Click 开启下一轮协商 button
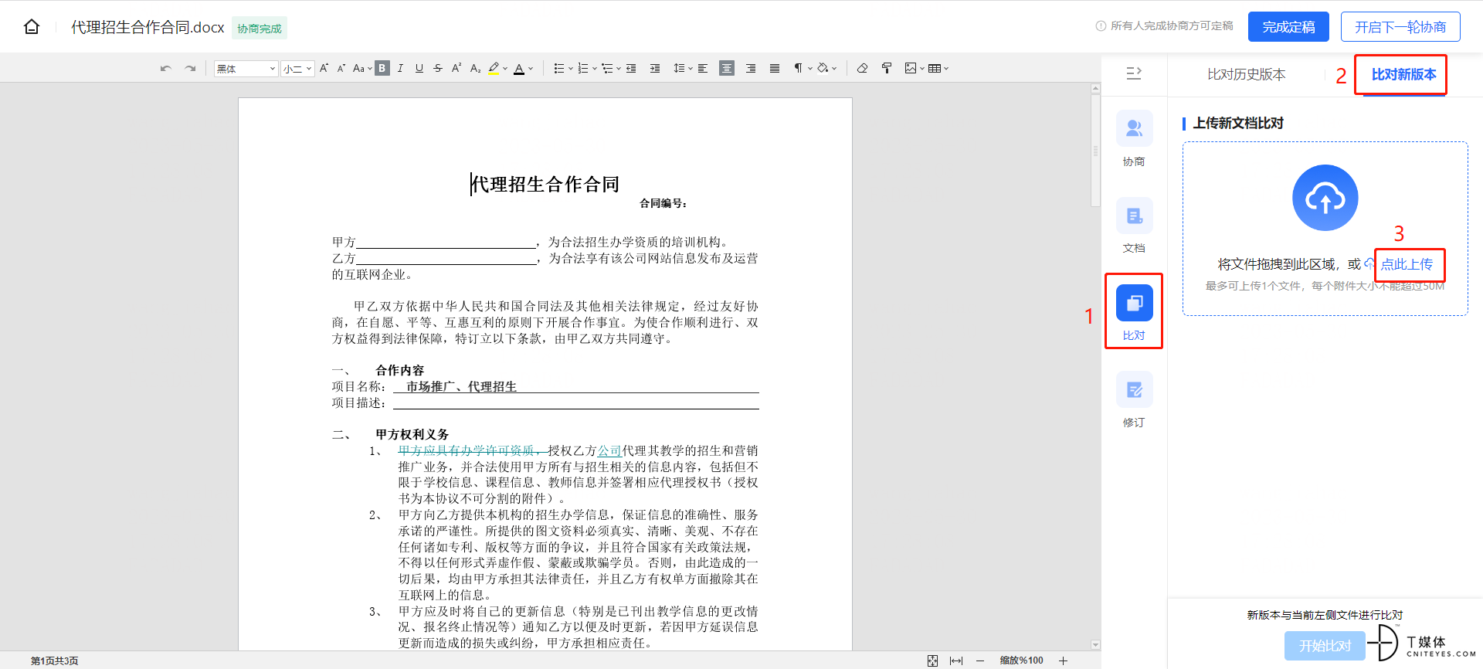The width and height of the screenshot is (1483, 669). pos(1400,27)
